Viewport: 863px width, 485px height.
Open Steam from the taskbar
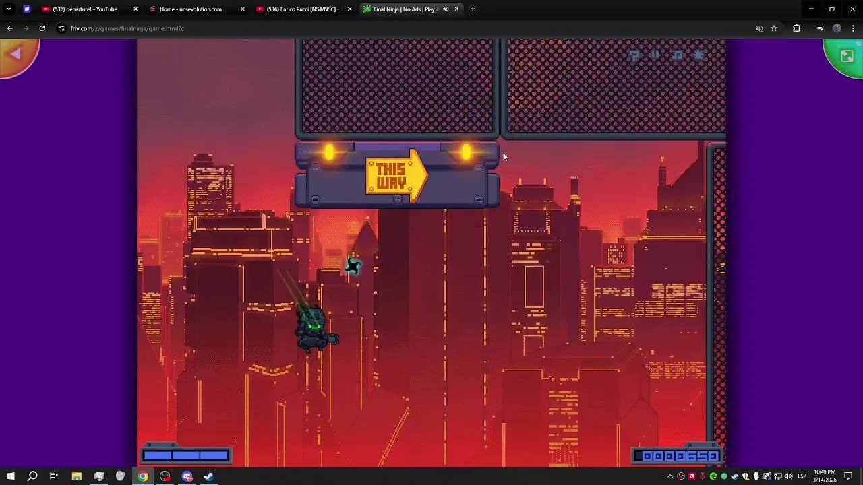209,476
